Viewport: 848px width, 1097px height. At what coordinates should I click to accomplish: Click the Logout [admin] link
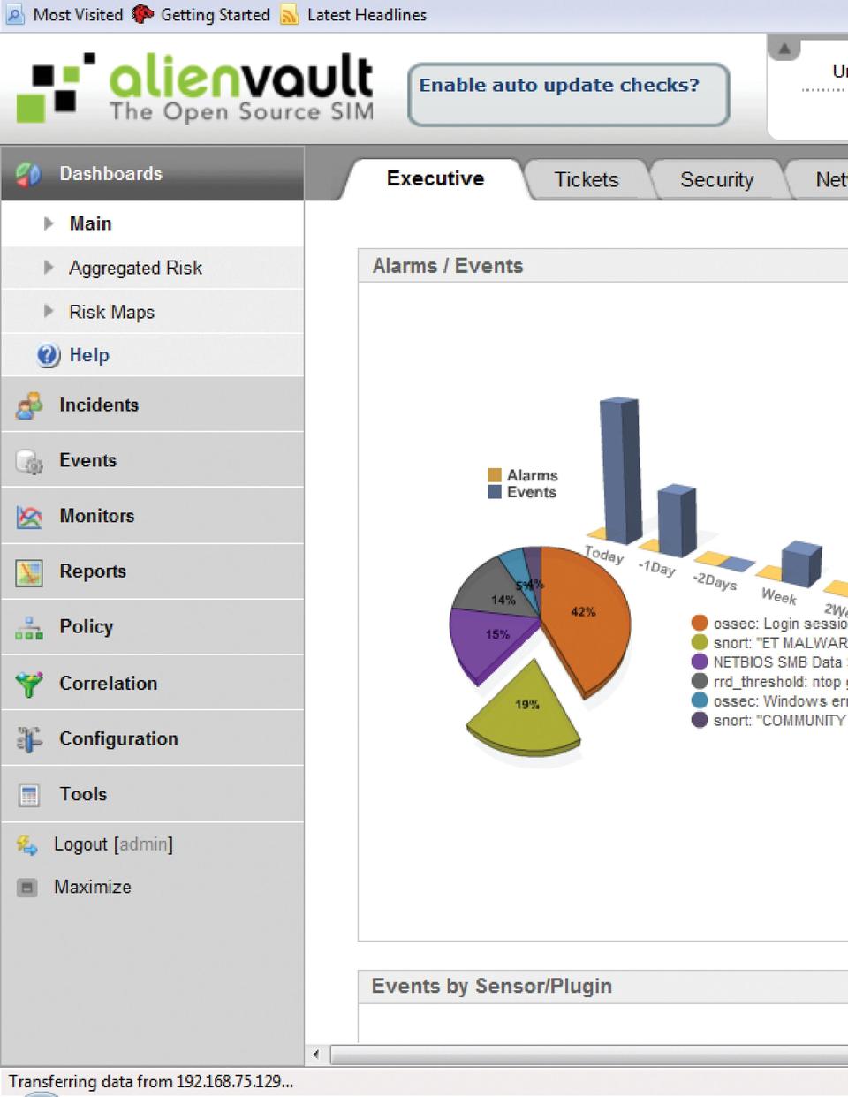pos(113,844)
